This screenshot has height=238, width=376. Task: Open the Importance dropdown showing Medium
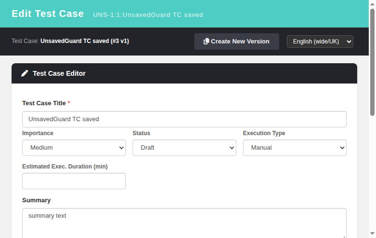pos(74,148)
